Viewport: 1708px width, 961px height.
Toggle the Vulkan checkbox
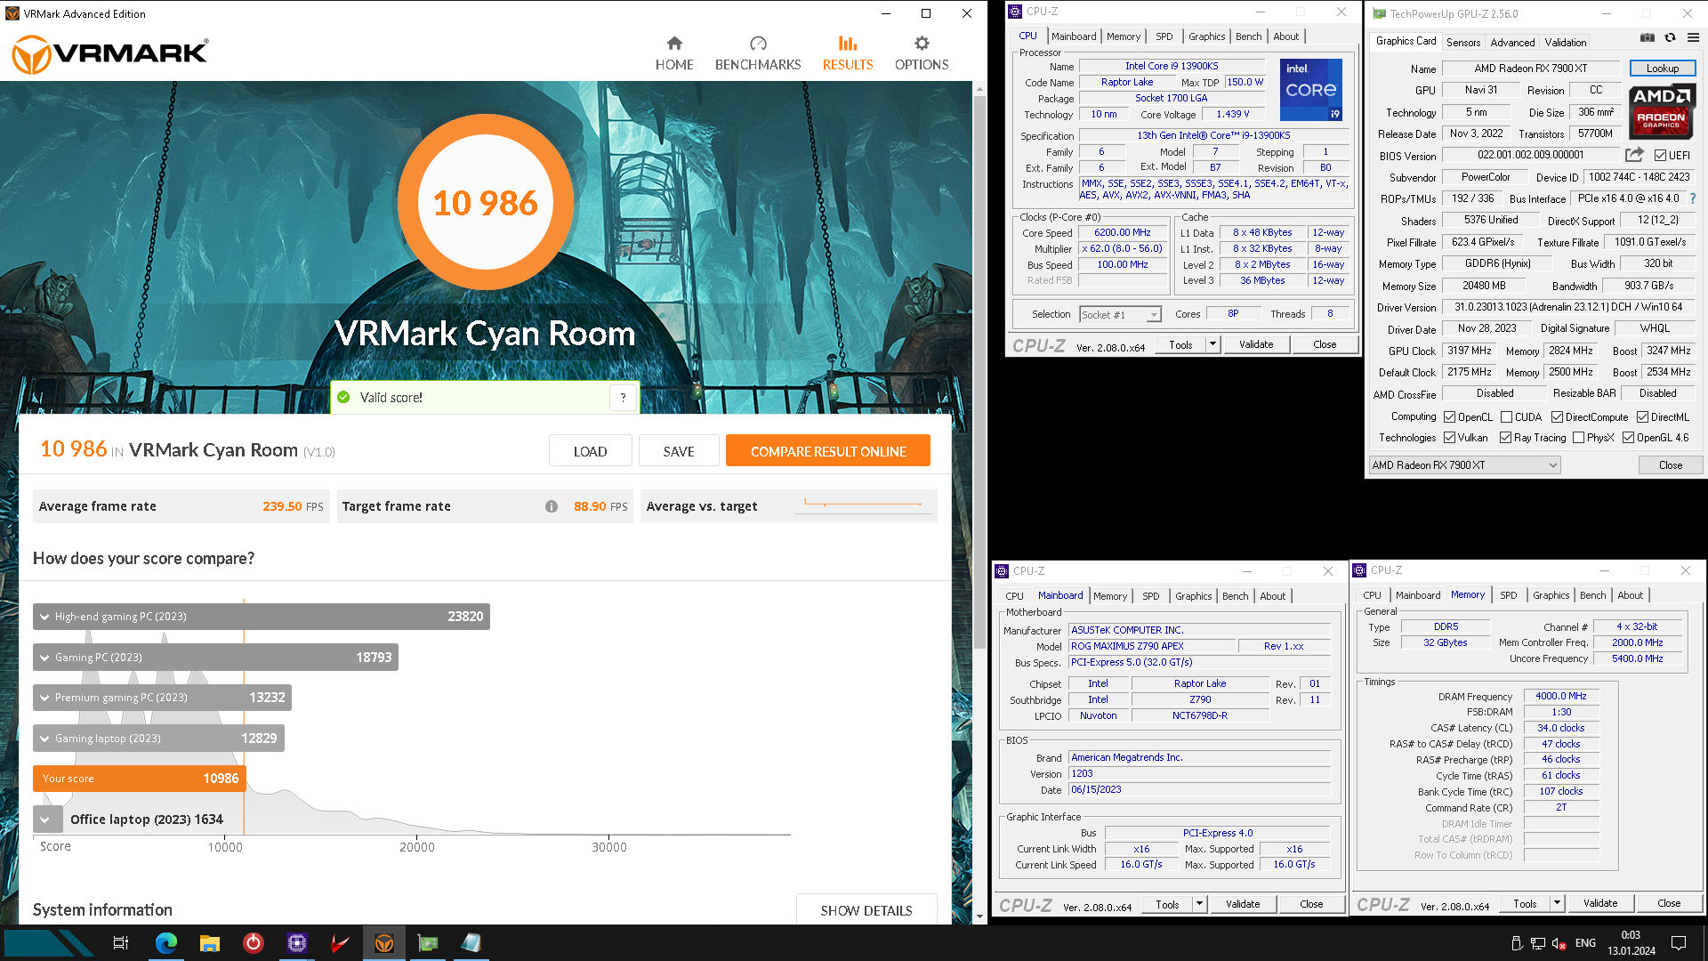1449,438
